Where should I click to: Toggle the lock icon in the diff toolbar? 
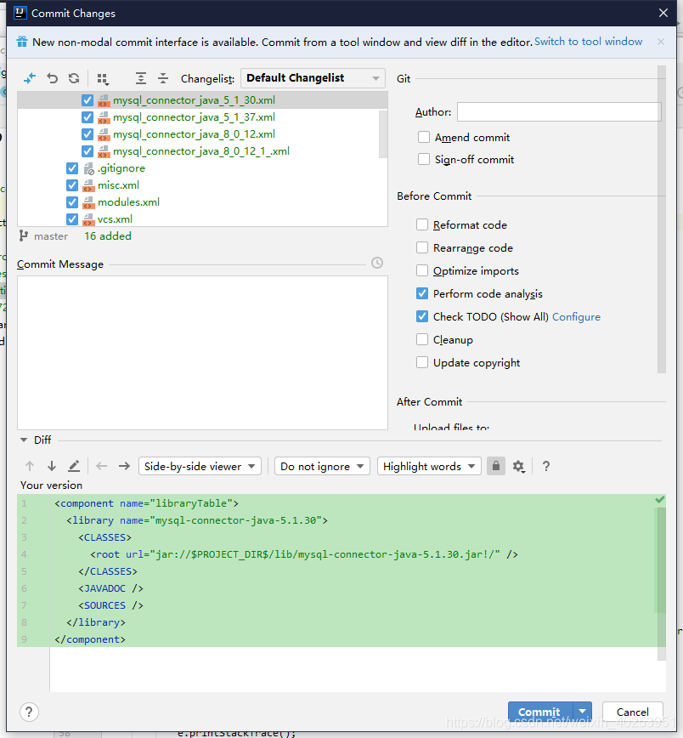496,466
